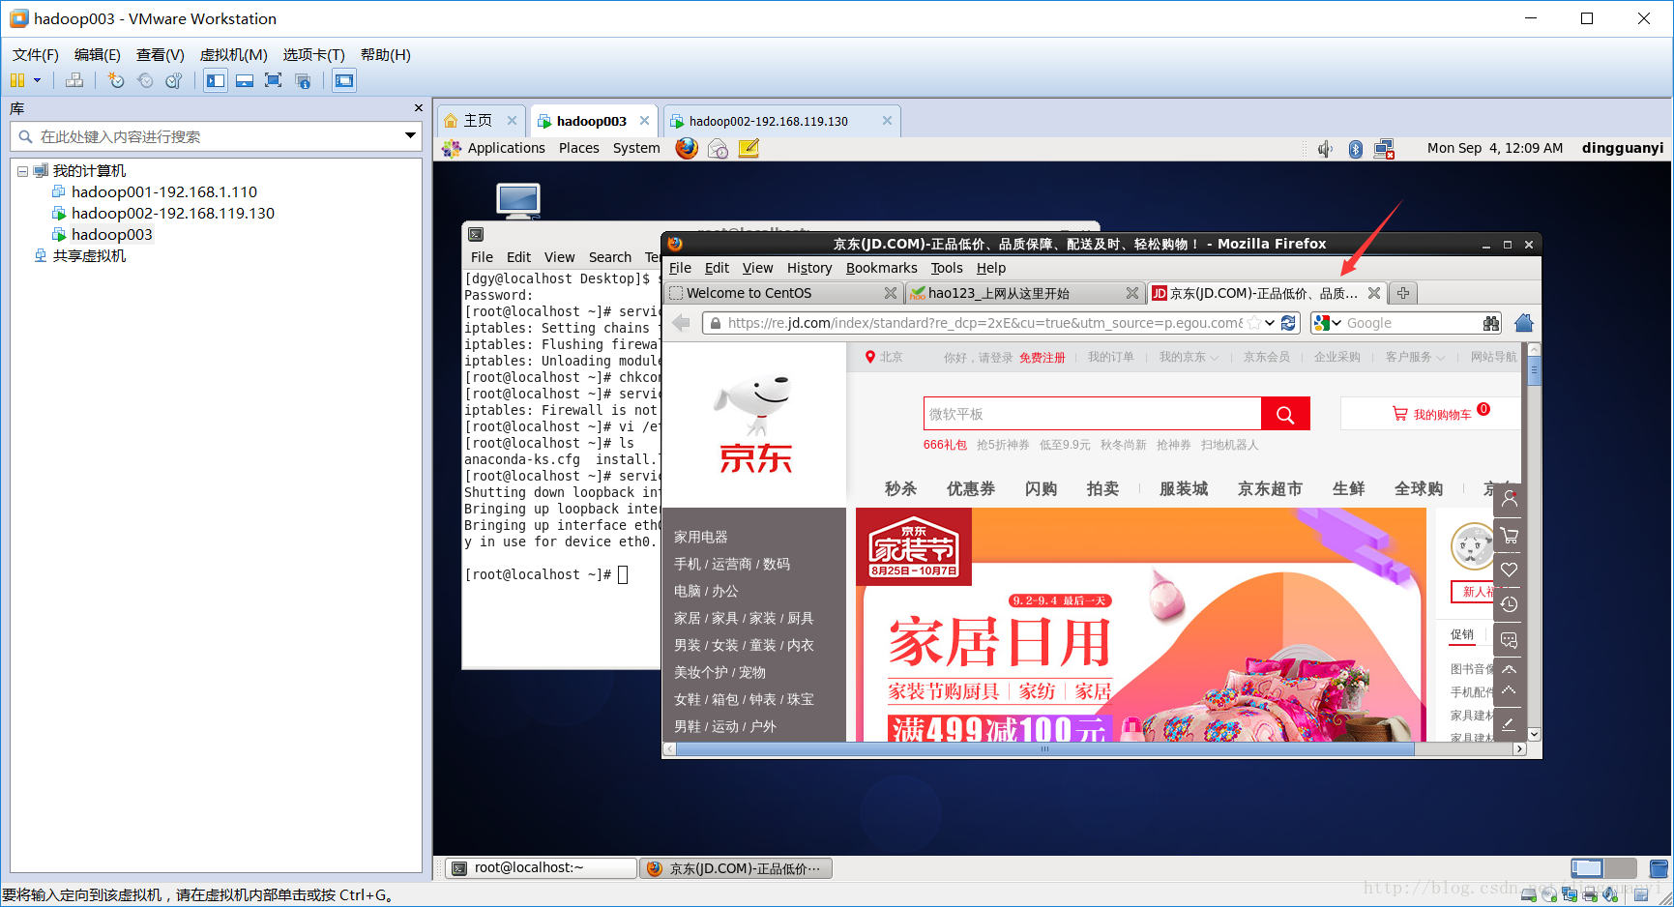Click the 家居日用 promotional banner
The image size is (1674, 907).
(1140, 625)
